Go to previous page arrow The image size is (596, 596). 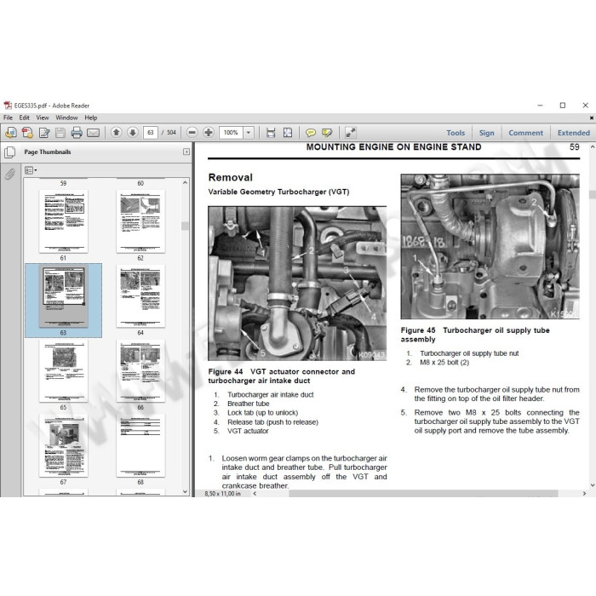click(117, 132)
